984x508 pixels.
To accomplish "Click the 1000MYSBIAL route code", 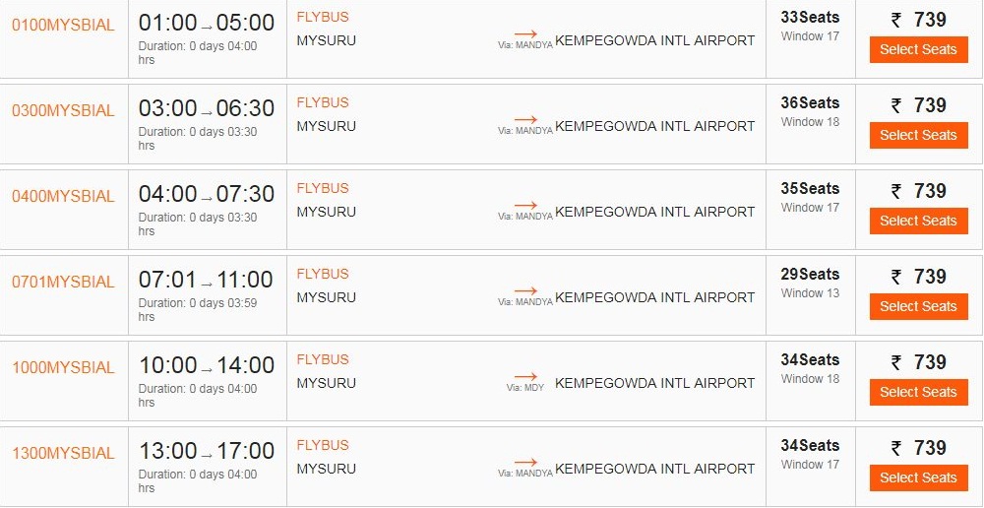I will (63, 367).
